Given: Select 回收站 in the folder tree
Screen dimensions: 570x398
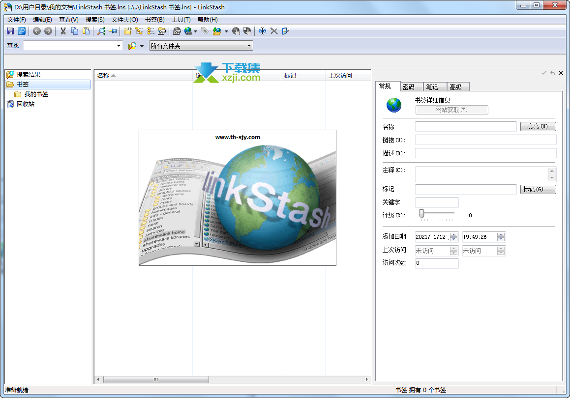Looking at the screenshot, I should pos(26,104).
